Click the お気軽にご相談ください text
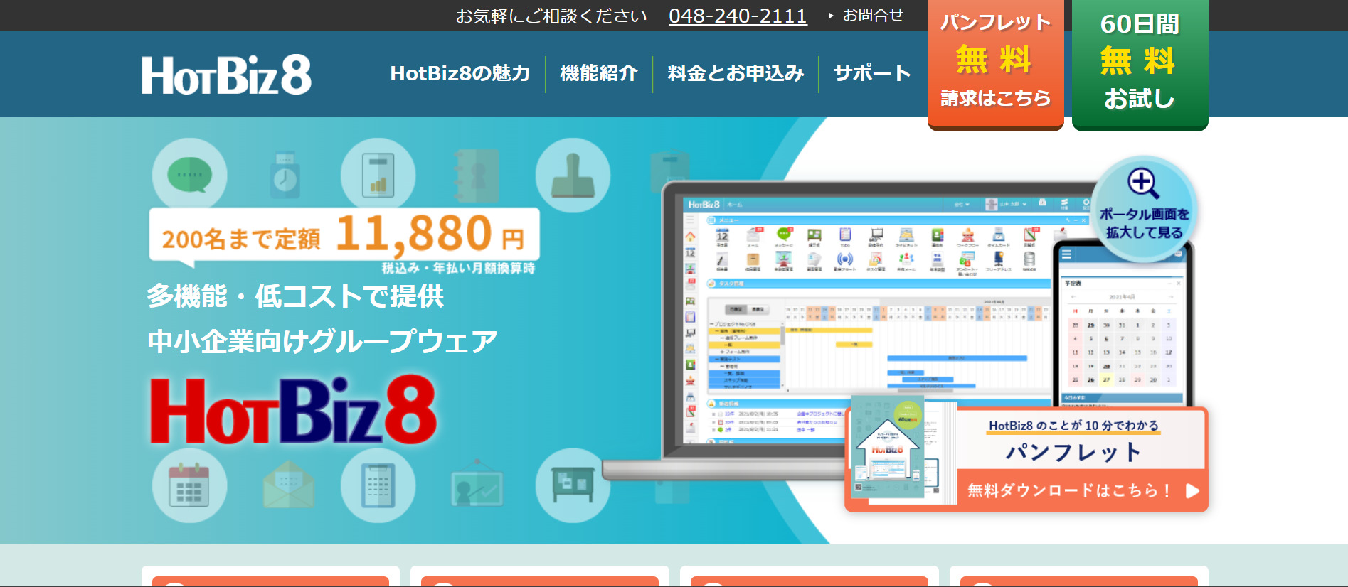 [x=551, y=16]
